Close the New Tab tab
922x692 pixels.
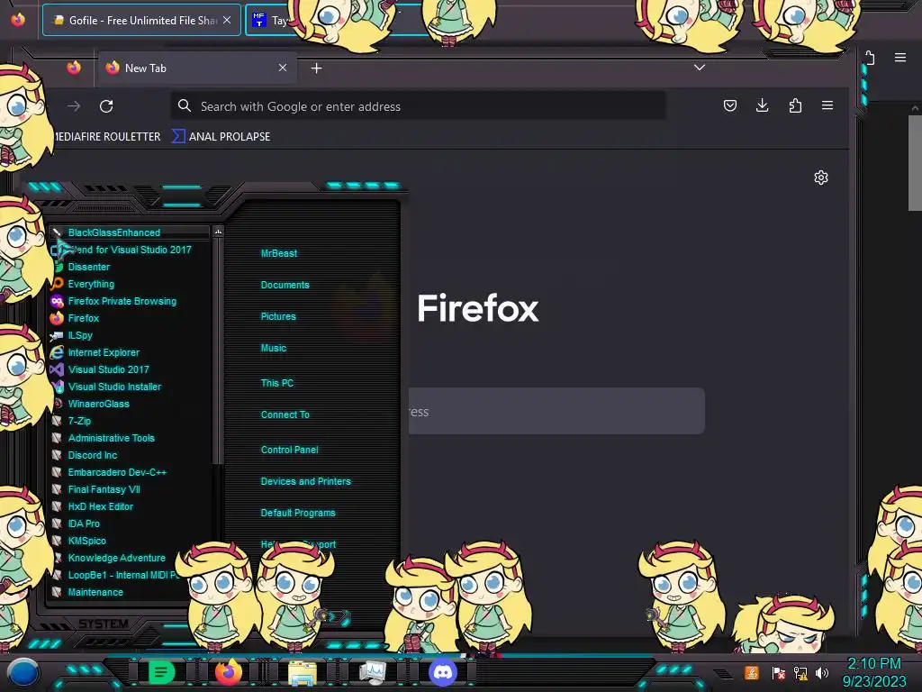283,68
